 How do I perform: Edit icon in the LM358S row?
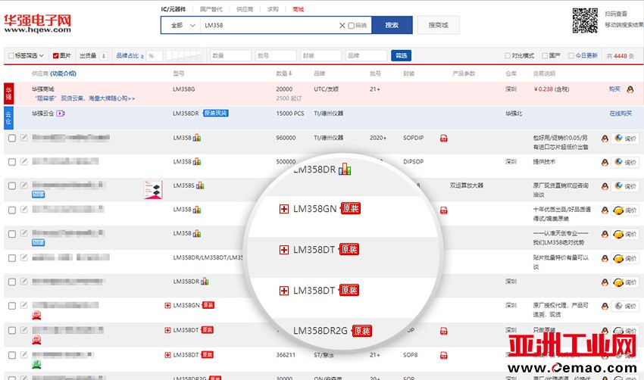coord(23,185)
